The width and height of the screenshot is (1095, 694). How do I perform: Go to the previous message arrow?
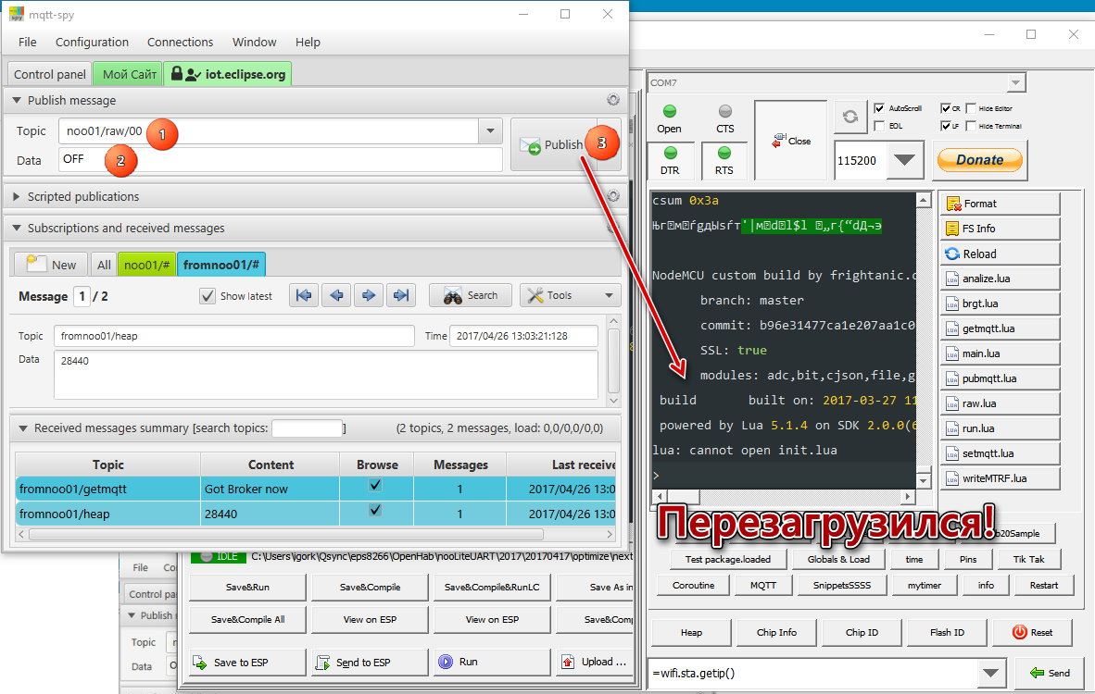tap(335, 295)
